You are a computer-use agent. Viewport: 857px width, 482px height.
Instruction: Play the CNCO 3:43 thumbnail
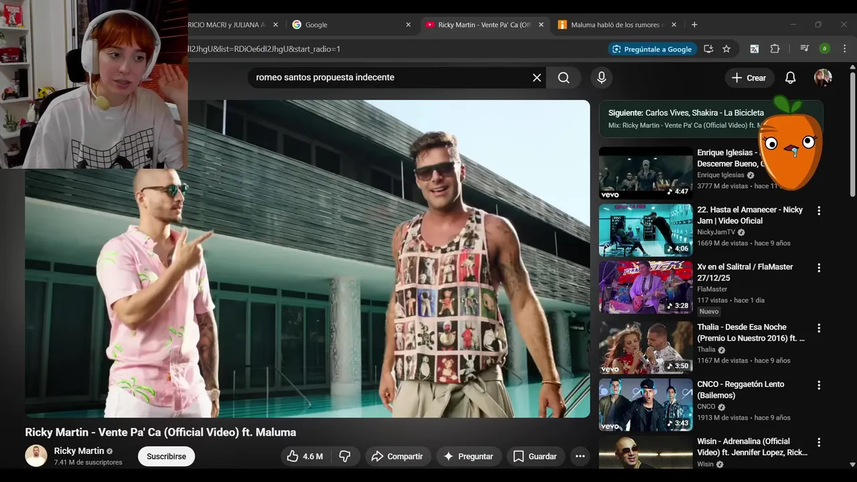tap(645, 405)
